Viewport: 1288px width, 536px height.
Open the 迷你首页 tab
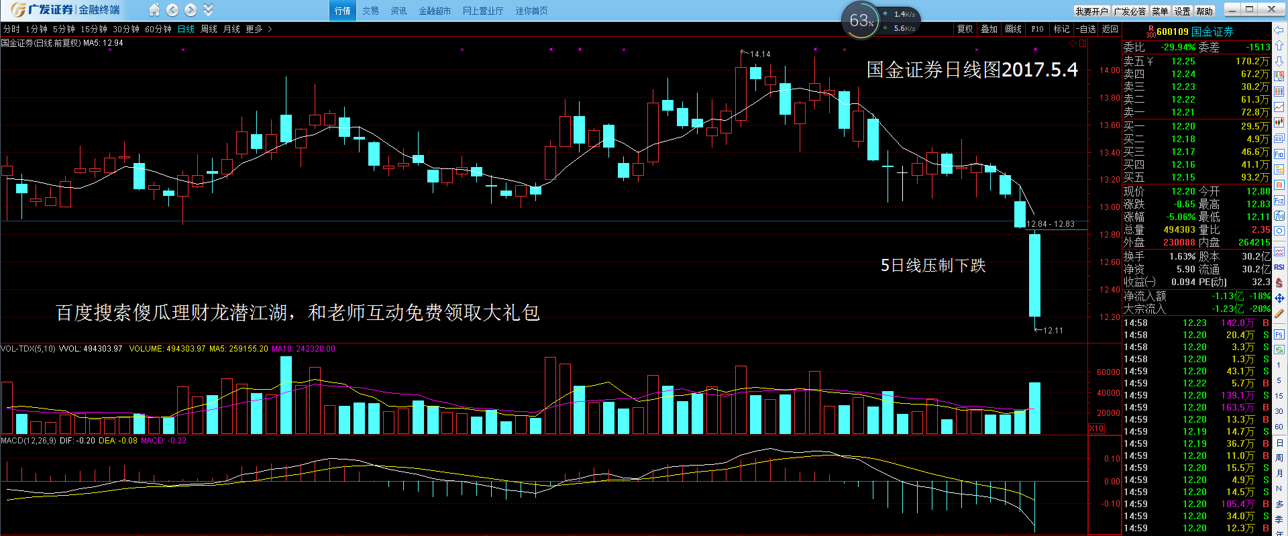[x=531, y=11]
